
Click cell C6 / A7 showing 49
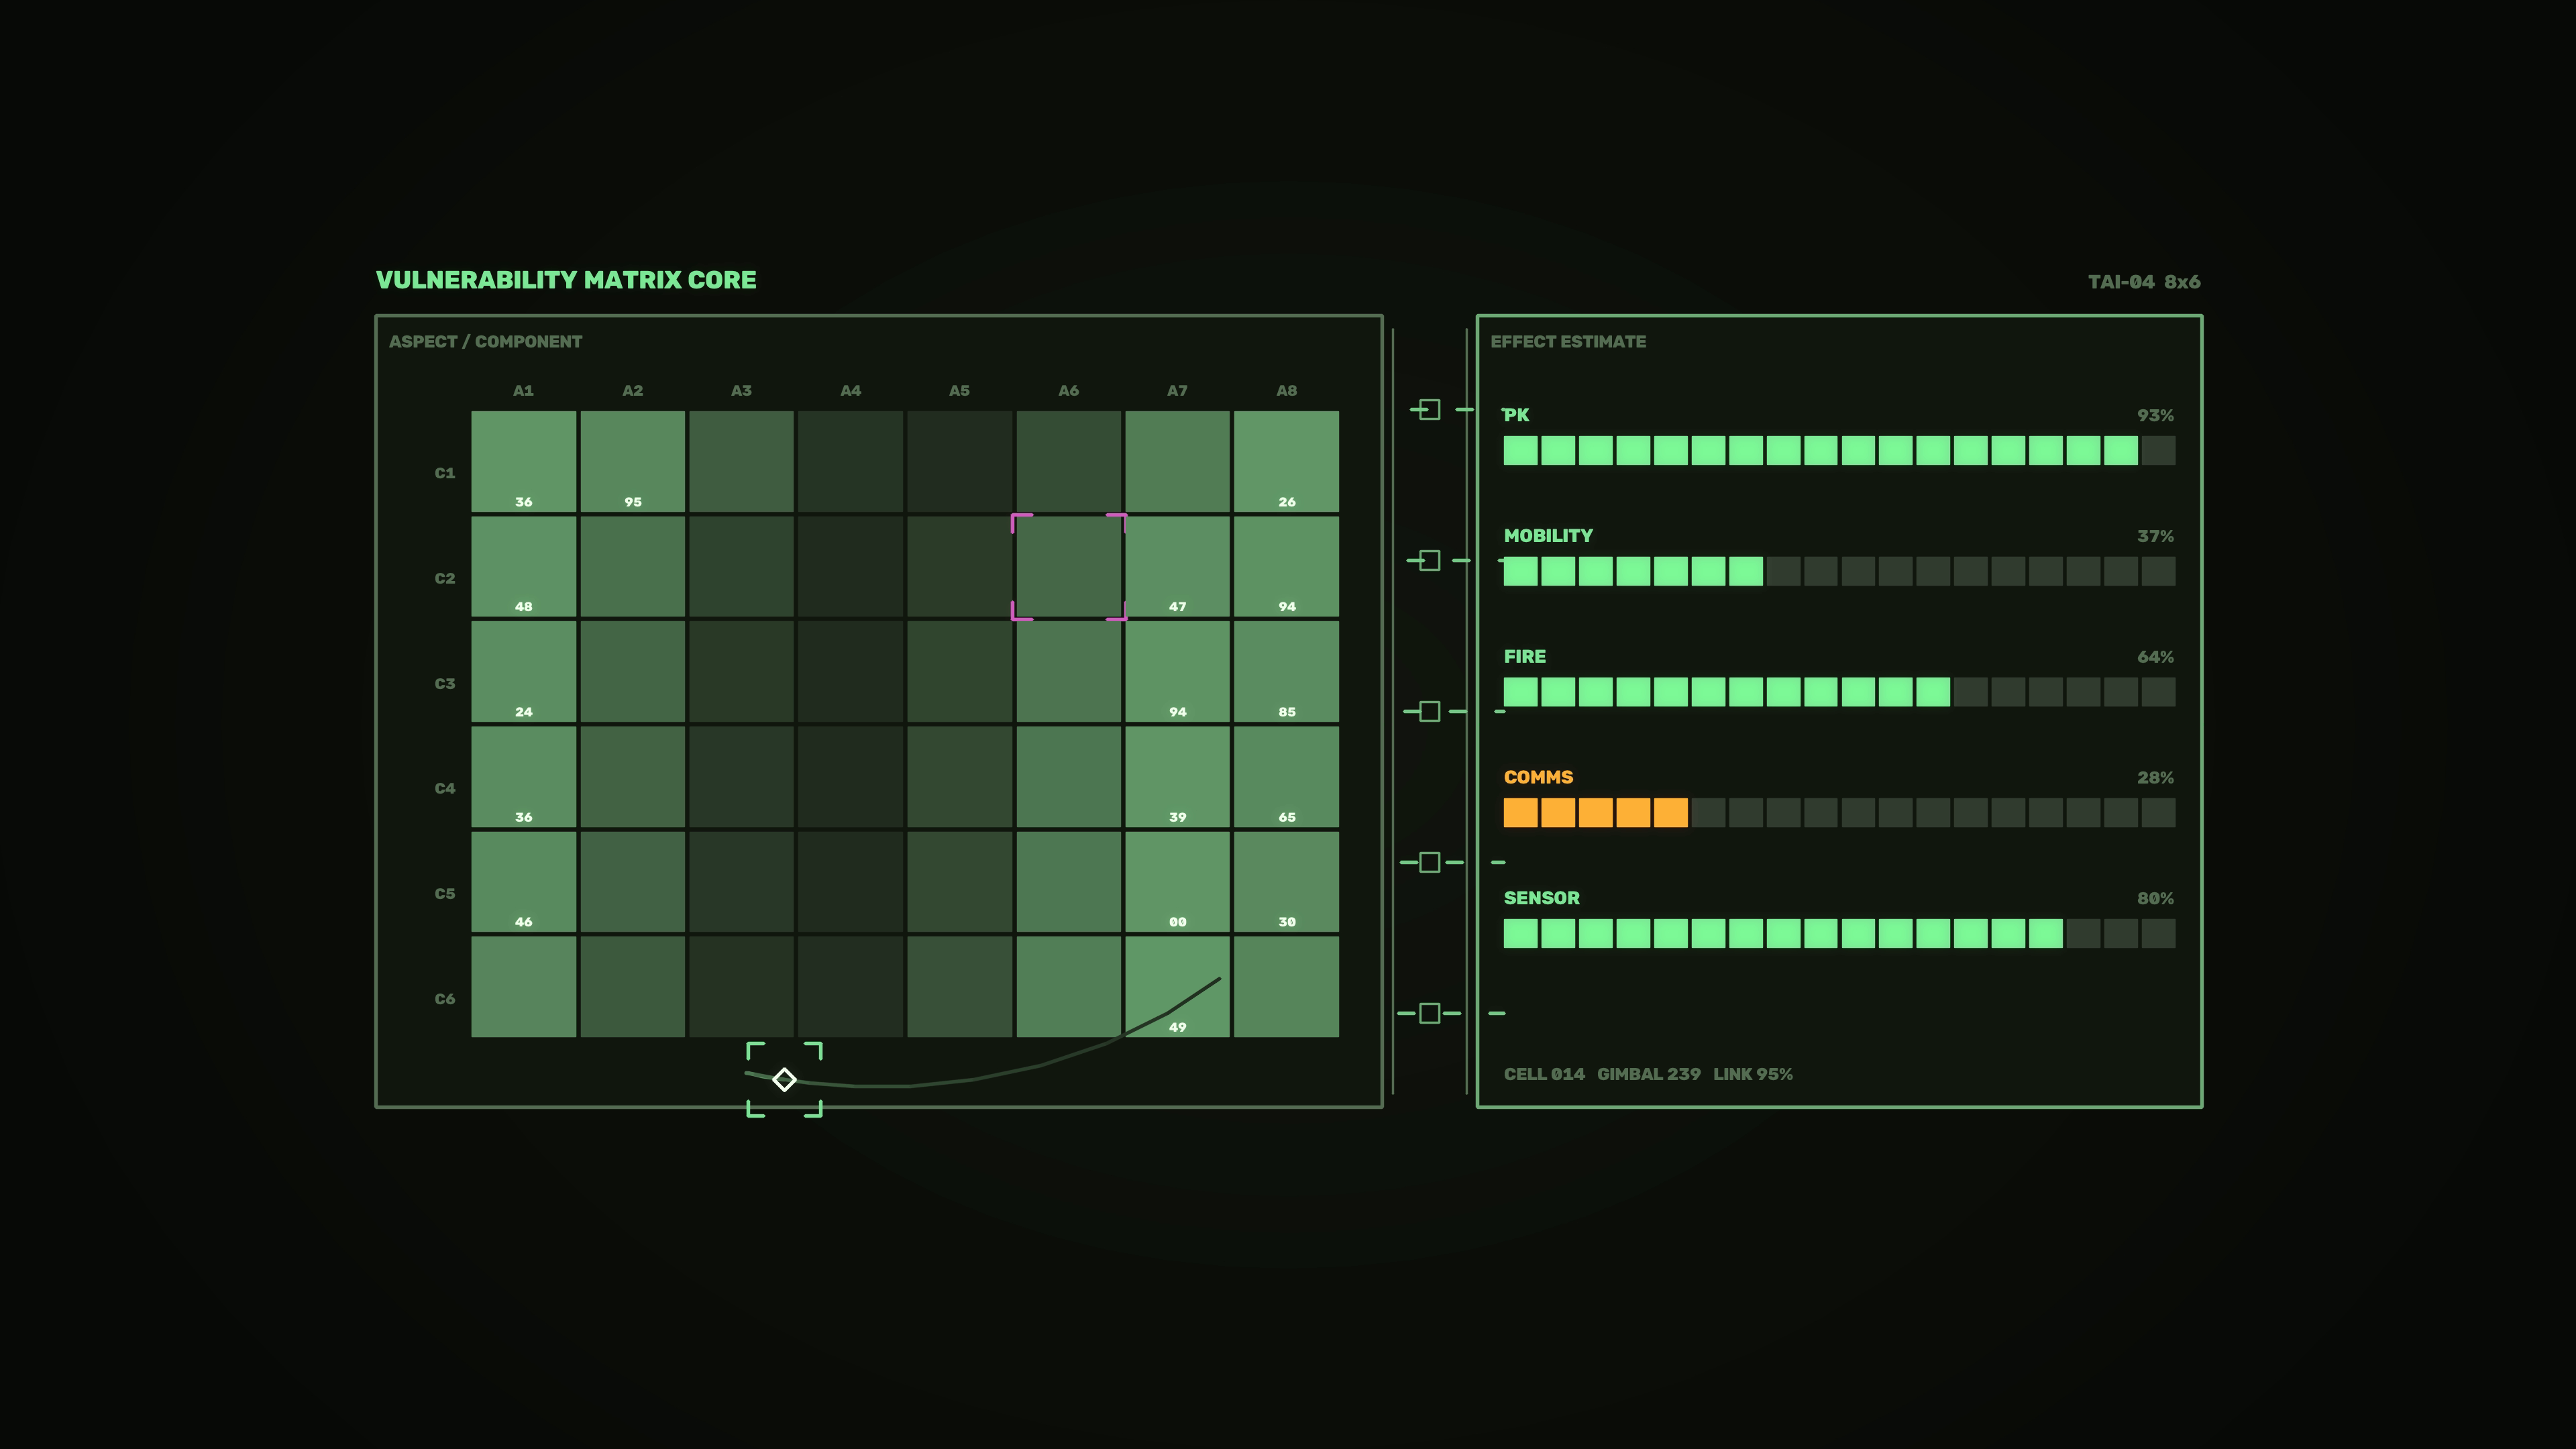pyautogui.click(x=1178, y=987)
